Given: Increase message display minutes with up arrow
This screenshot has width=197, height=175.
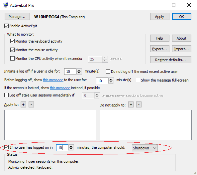Looking at the screenshot, I should click(x=111, y=80).
